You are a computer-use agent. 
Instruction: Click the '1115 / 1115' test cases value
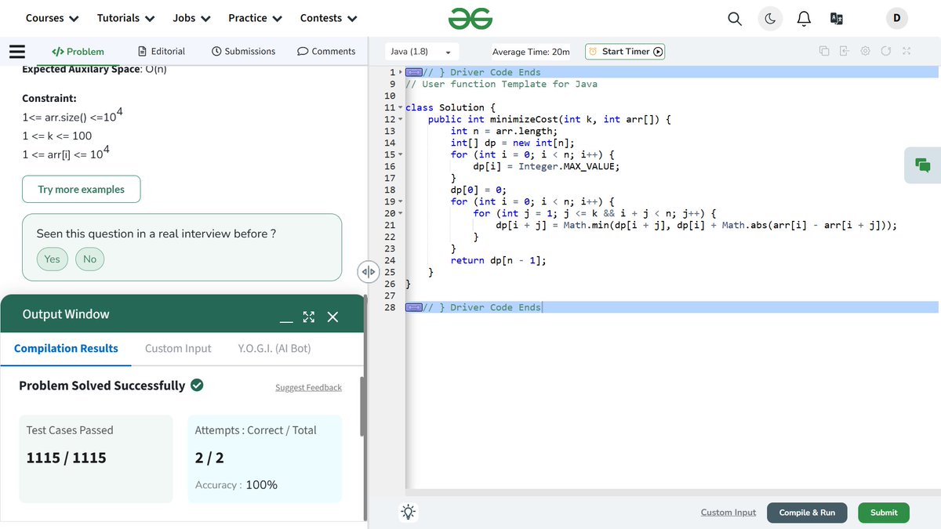[66, 458]
